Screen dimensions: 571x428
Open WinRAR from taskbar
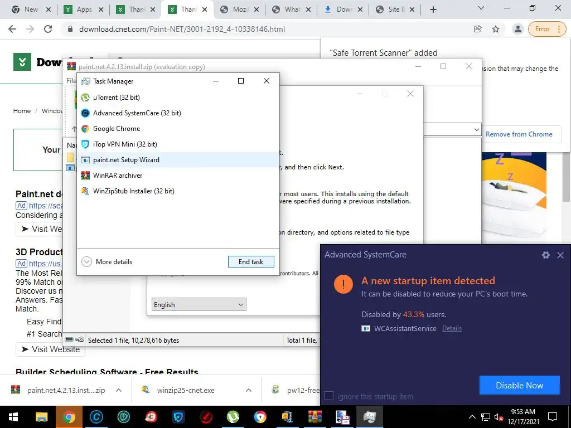pos(315,417)
